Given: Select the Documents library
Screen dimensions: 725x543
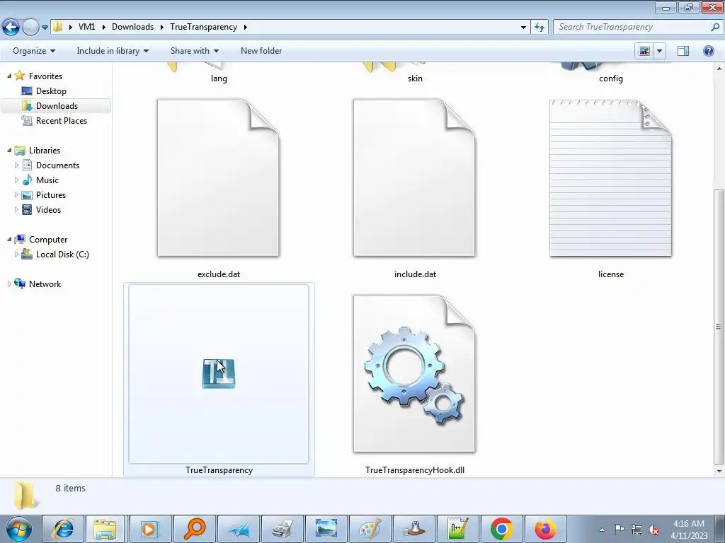Looking at the screenshot, I should (x=57, y=165).
